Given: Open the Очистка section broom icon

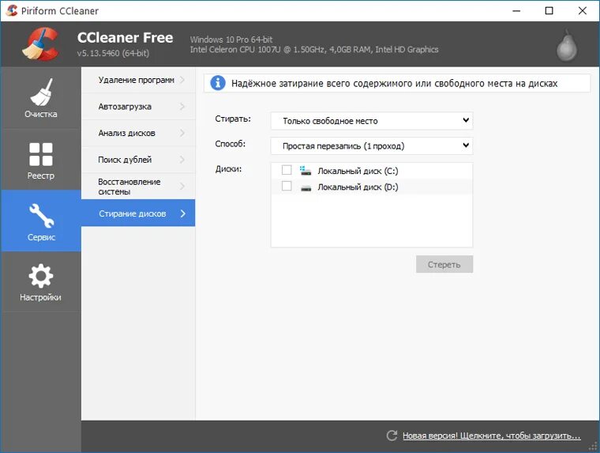Looking at the screenshot, I should point(41,92).
